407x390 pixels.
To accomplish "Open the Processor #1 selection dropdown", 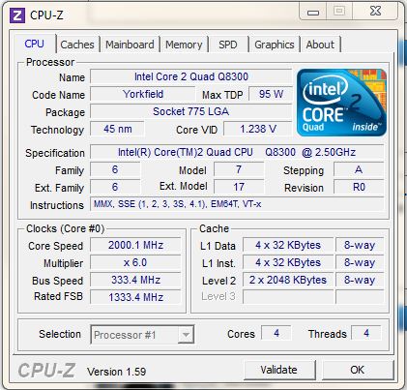I will (142, 335).
